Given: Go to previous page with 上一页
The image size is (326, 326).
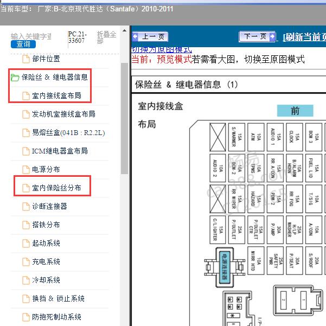Looking at the screenshot, I should click(x=150, y=36).
